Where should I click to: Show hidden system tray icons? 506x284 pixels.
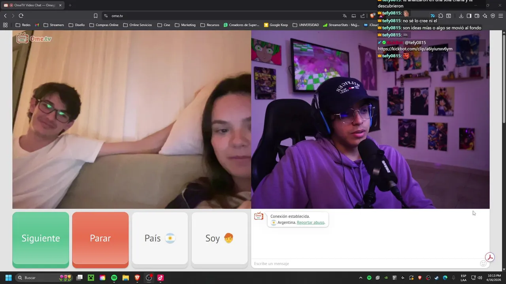click(x=360, y=278)
